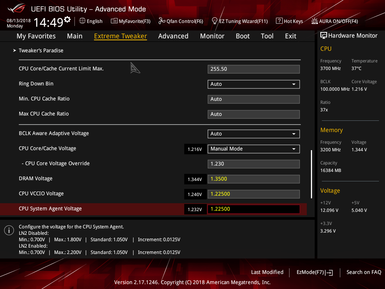Click the 100.0000 MHz BCLK value
The width and height of the screenshot is (385, 289).
tap(335, 89)
